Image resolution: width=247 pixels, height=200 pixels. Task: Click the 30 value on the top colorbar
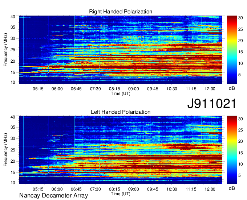click(240, 18)
